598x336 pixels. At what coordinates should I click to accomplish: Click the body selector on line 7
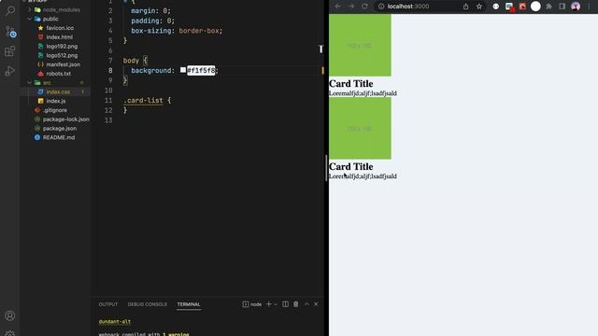(131, 61)
